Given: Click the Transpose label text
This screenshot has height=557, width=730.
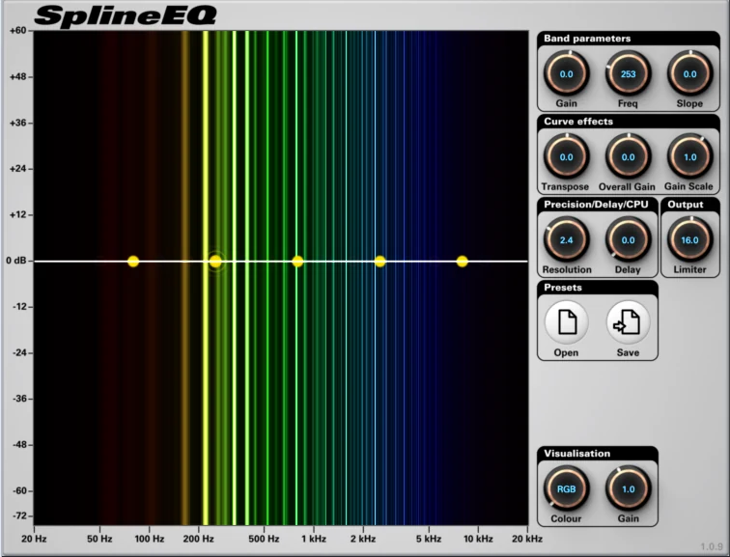Looking at the screenshot, I should pyautogui.click(x=565, y=186).
